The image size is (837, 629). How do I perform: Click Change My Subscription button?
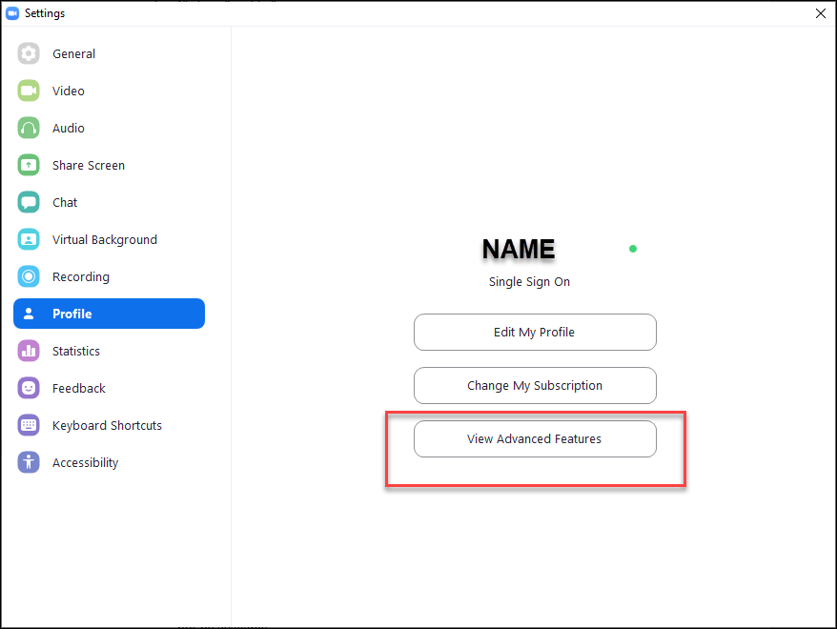[x=535, y=385]
